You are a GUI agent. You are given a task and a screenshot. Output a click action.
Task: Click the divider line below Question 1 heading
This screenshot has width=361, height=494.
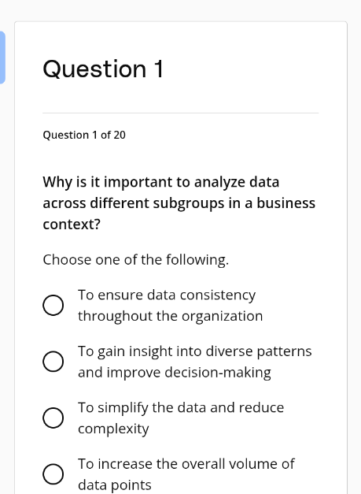[x=181, y=113]
